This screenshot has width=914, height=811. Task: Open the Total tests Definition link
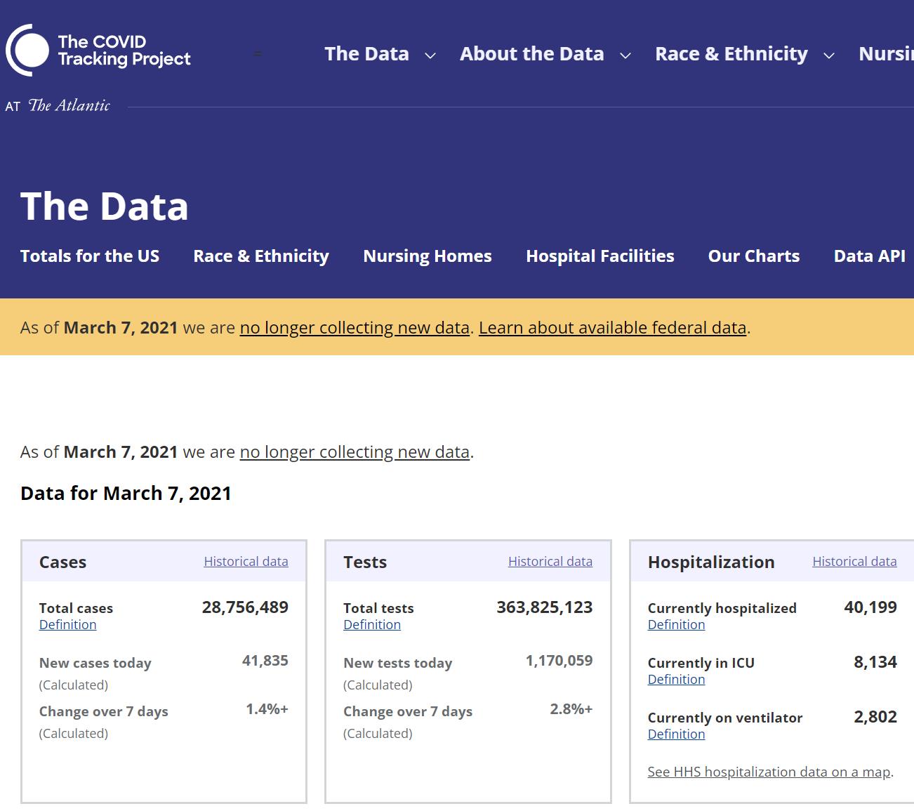(372, 625)
